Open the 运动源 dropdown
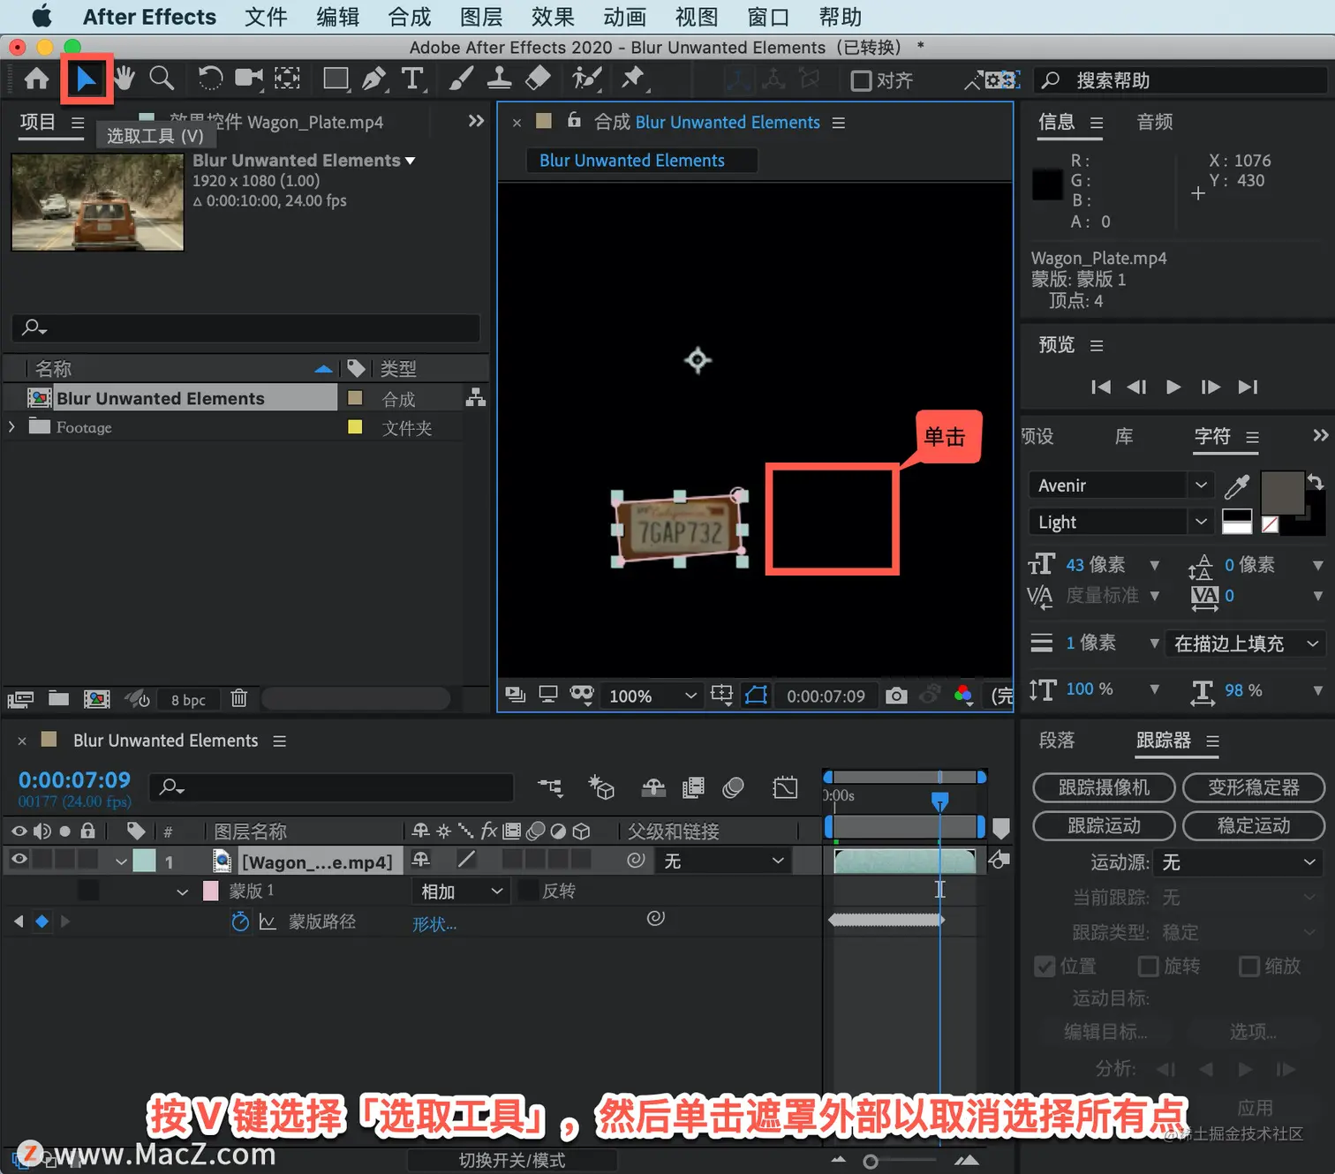 (1239, 862)
